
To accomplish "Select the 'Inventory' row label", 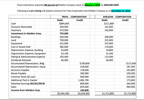I will 16,30.
